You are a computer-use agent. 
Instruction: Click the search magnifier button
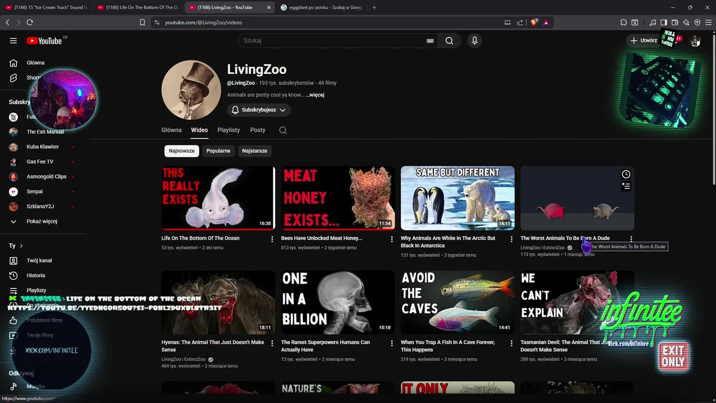click(x=449, y=40)
